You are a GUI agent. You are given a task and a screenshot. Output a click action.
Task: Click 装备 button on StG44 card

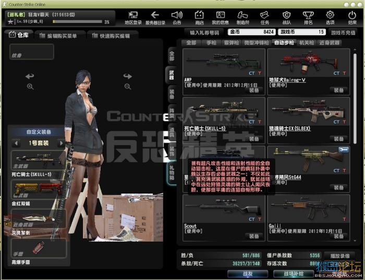[x=338, y=187]
